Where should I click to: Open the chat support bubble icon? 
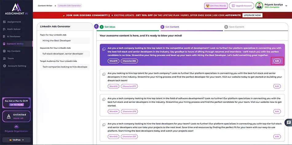(x=289, y=122)
